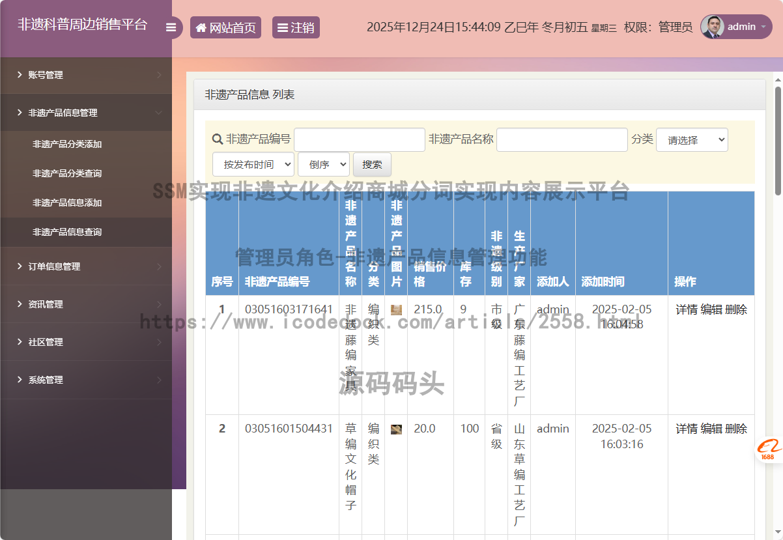Click the 搜索 button to run search
Image resolution: width=783 pixels, height=540 pixels.
click(372, 164)
